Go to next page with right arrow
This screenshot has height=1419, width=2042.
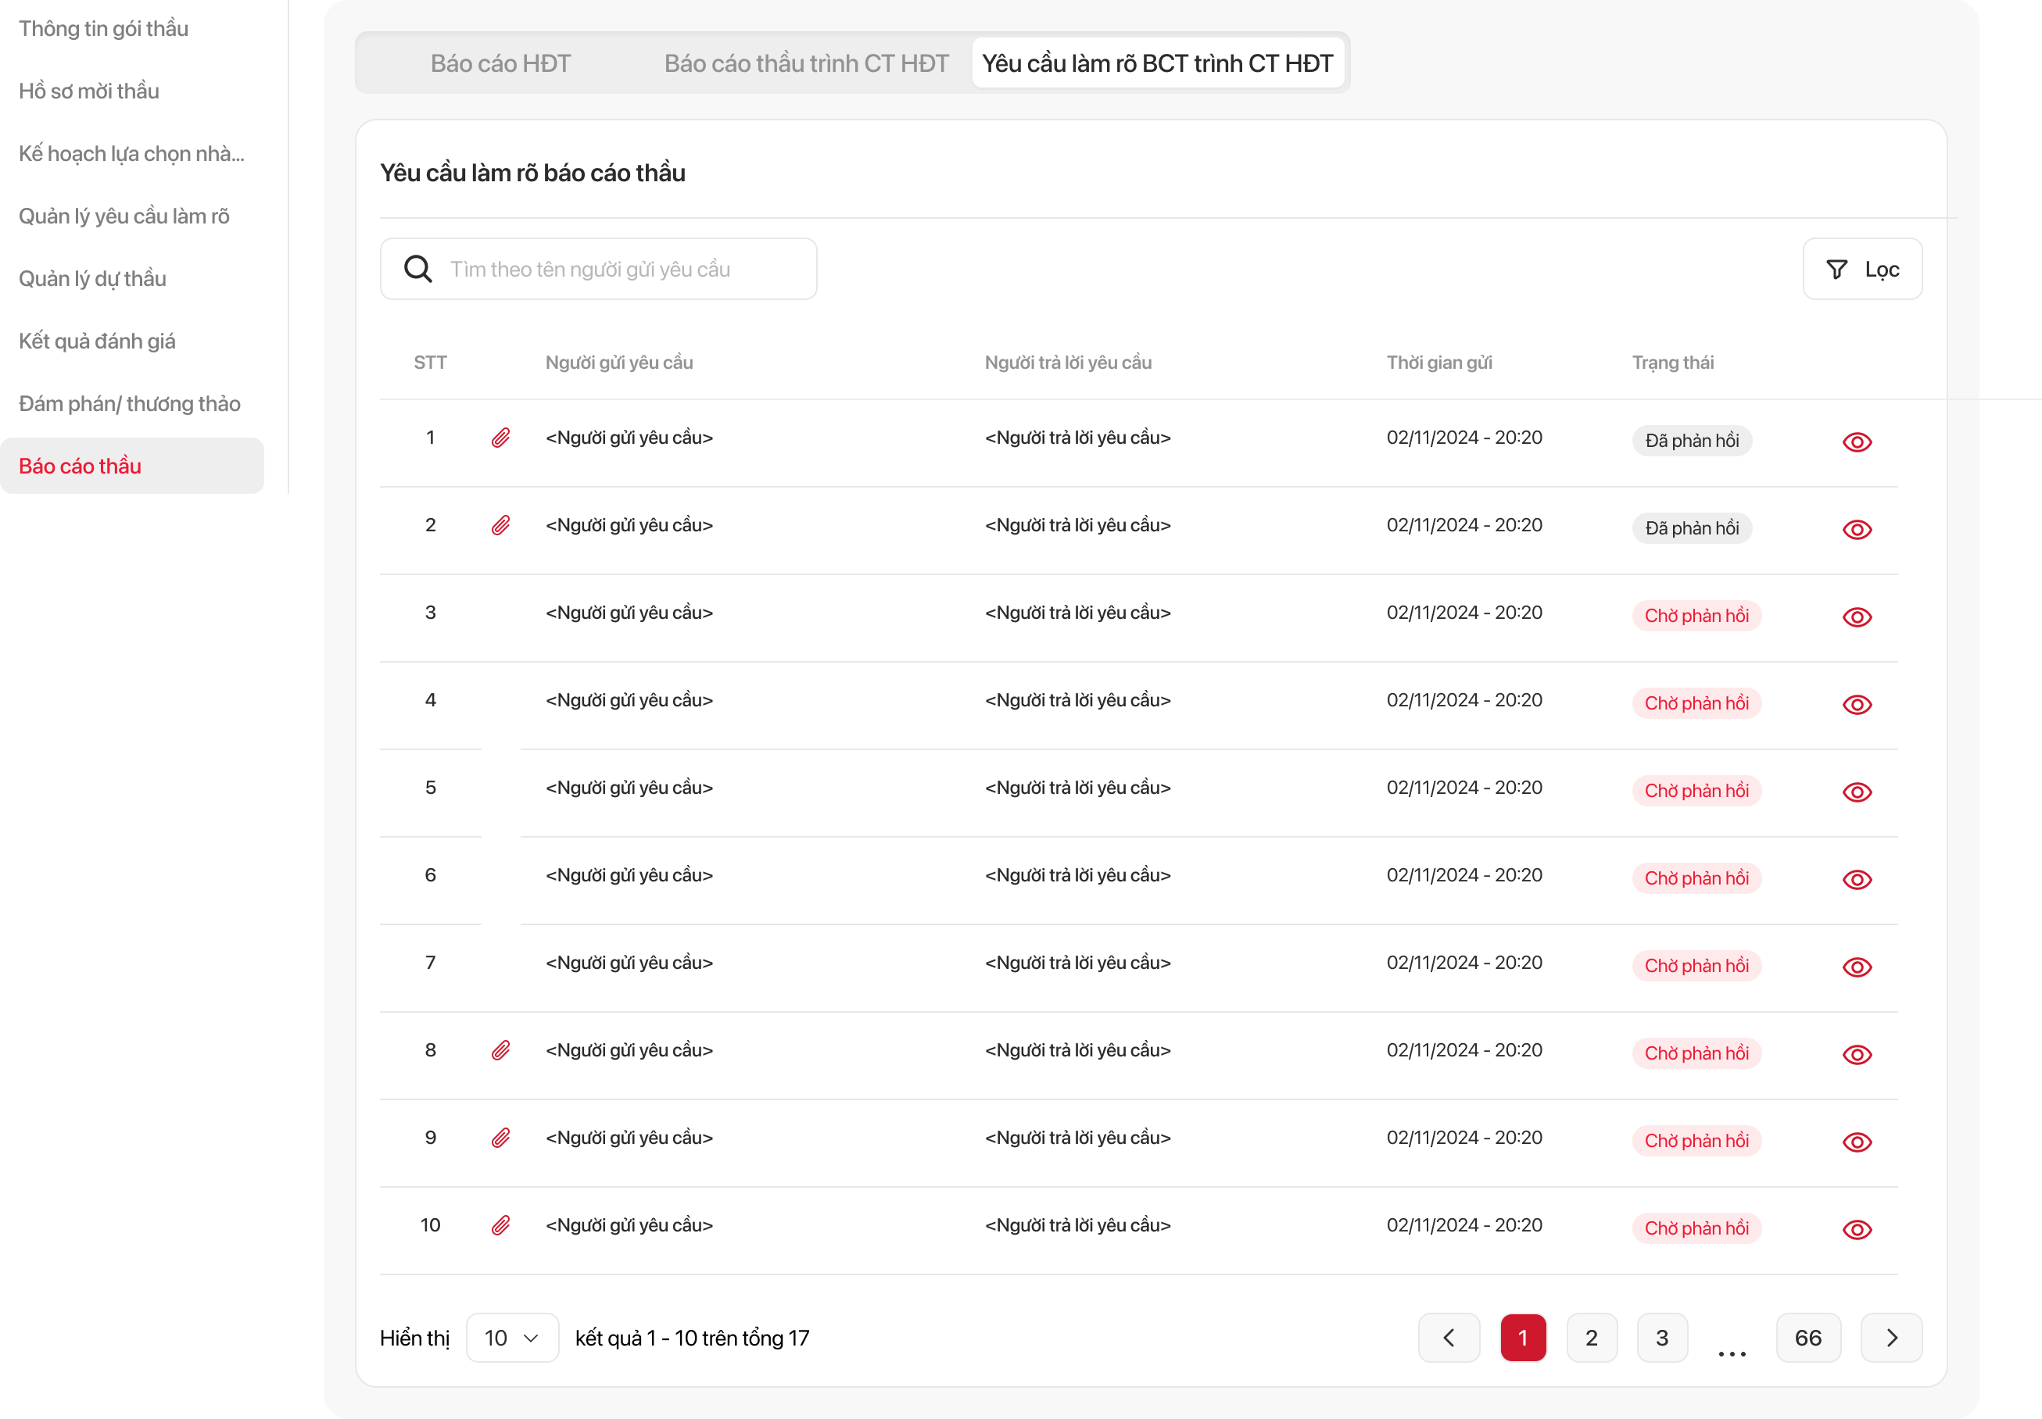pyautogui.click(x=1891, y=1338)
